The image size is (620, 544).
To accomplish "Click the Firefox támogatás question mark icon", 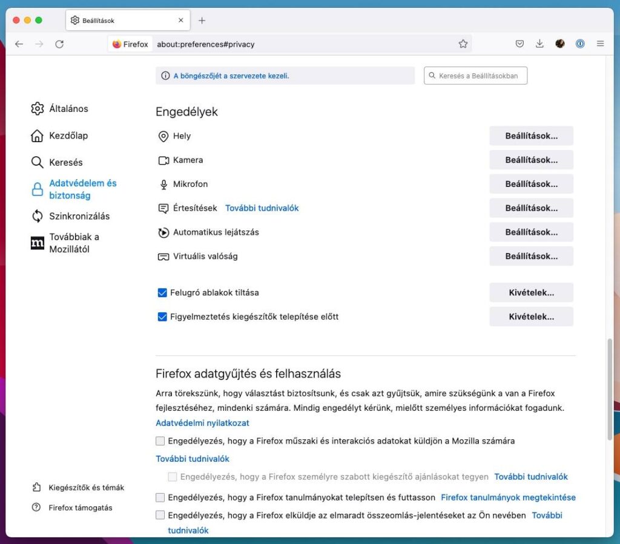I will tap(36, 507).
